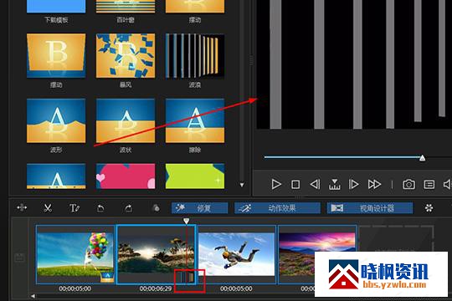Select the skydiver clip in timeline

(x=236, y=255)
